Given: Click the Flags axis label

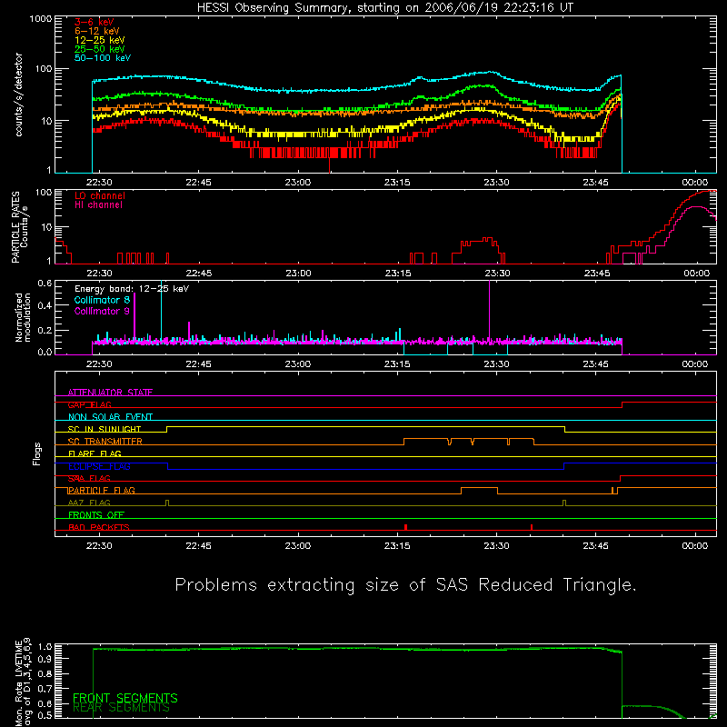Looking at the screenshot, I should tap(37, 453).
